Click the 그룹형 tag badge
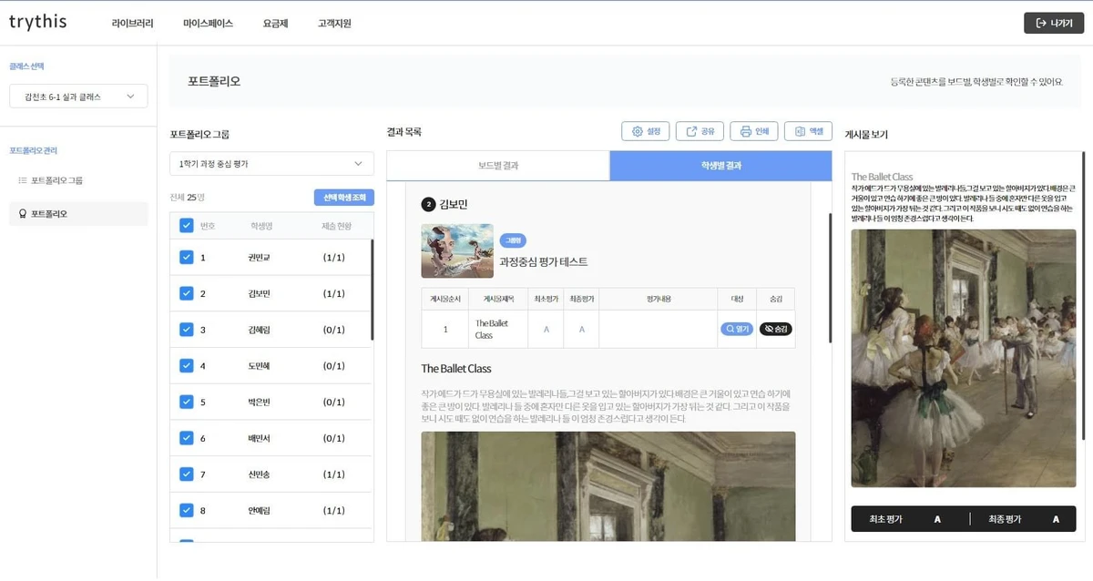1093x581 pixels. pos(513,241)
